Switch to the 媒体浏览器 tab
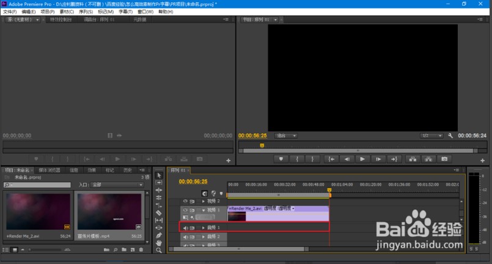This screenshot has height=264, width=492. pyautogui.click(x=50, y=170)
